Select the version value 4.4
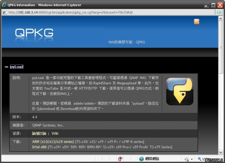 34,117
